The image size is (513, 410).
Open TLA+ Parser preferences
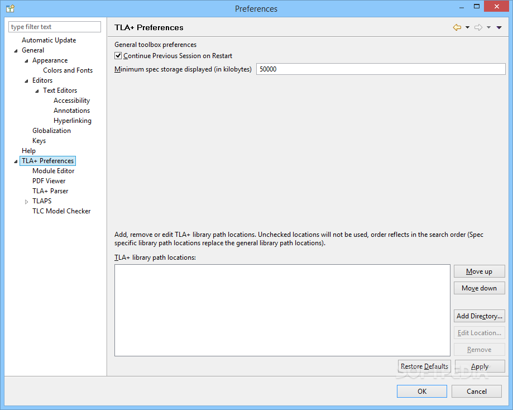[x=50, y=191]
